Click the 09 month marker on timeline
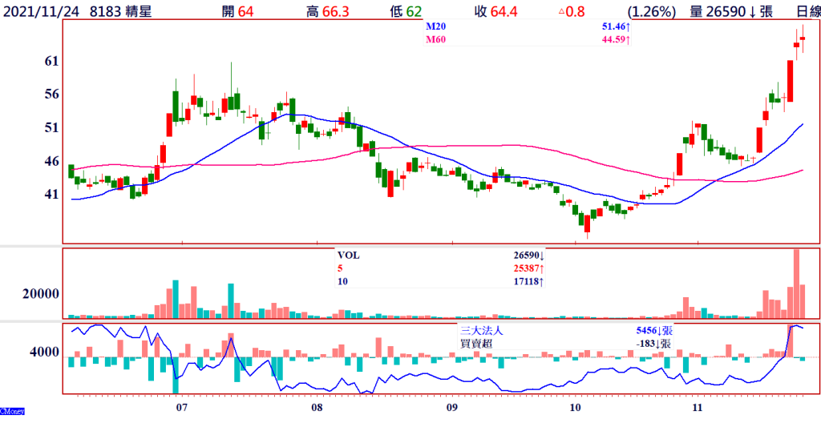 (451, 407)
